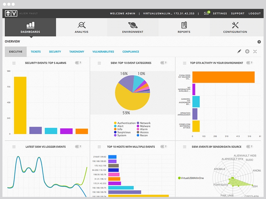266x199 pixels.
Task: Toggle the Security Events Top 5 Alarms widget switch
Action: pyautogui.click(x=77, y=63)
